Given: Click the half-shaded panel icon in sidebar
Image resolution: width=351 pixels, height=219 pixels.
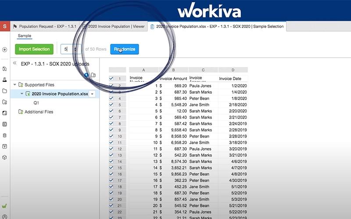Looking at the screenshot, I should [x=4, y=113].
